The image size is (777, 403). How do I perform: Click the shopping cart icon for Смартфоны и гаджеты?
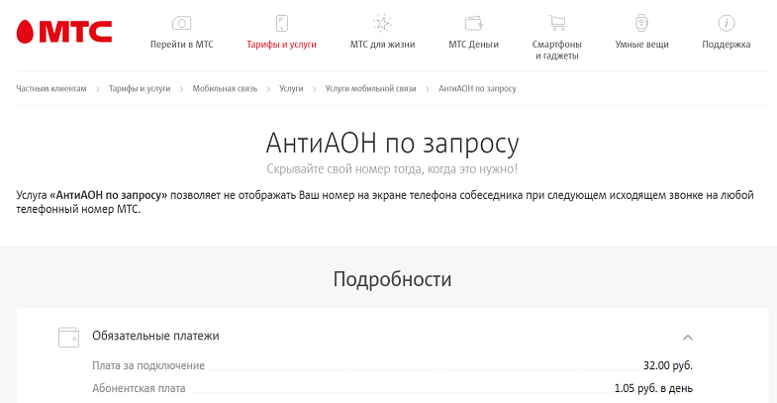[x=556, y=22]
